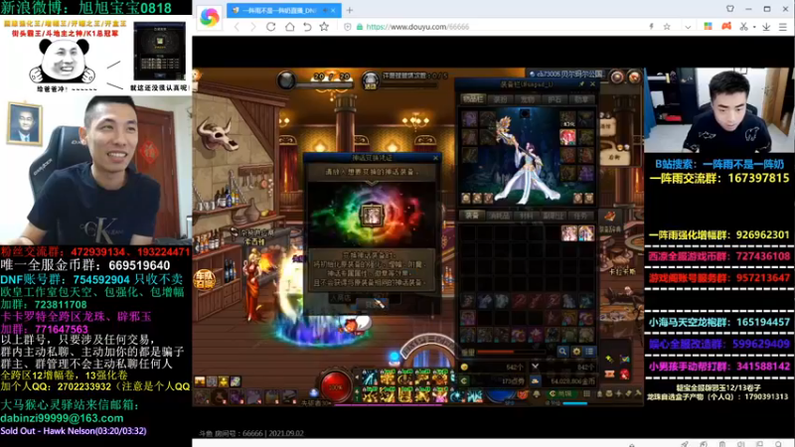This screenshot has height=447, width=795.
Task: Click the mall button on bottom bar
Action: [x=560, y=393]
